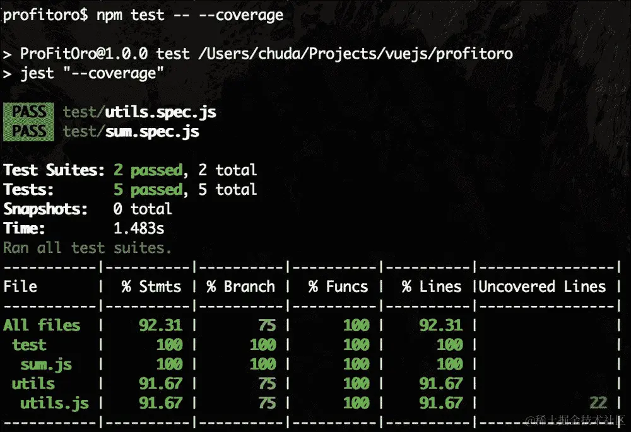Click the % Branch value 75 for utils.js
Screen dimensions: 631x432
[x=267, y=402]
